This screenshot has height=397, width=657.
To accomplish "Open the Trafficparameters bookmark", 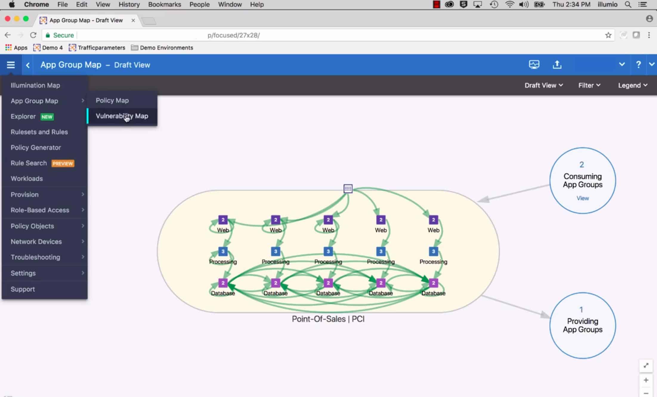I will [97, 48].
